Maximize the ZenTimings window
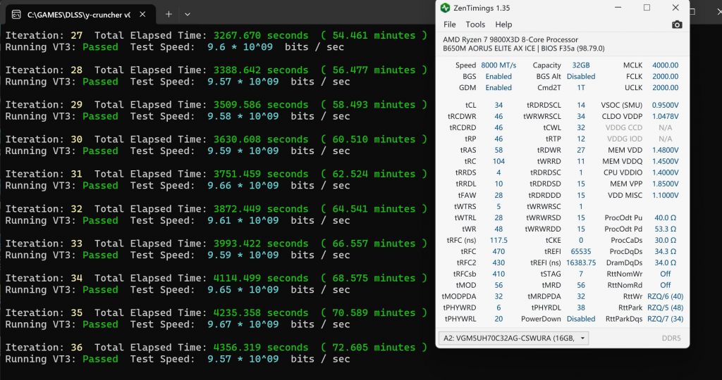The width and height of the screenshot is (722, 380). coord(647,8)
